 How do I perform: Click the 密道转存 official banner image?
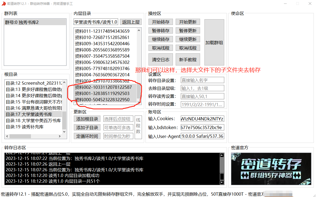click(271, 169)
